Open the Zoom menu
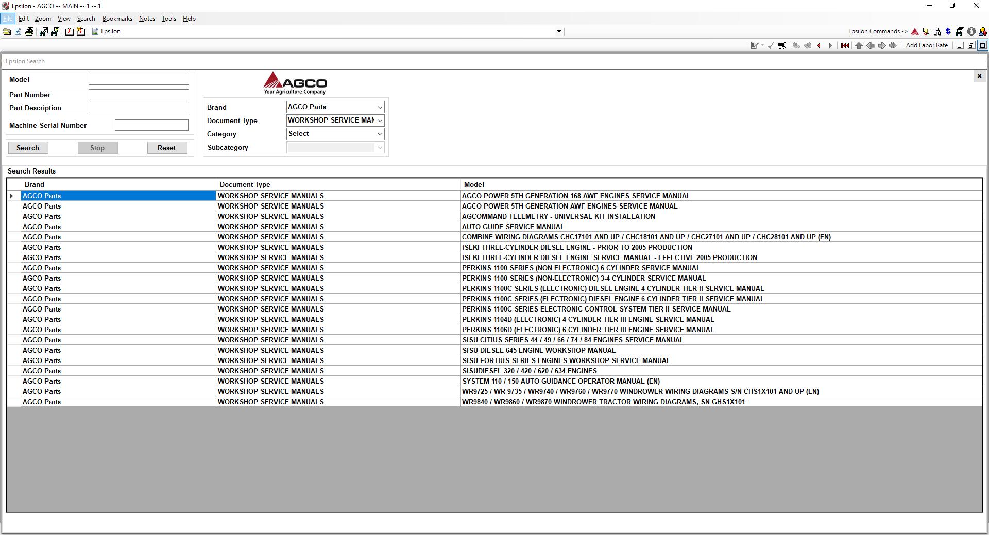The image size is (989, 535). coord(43,19)
